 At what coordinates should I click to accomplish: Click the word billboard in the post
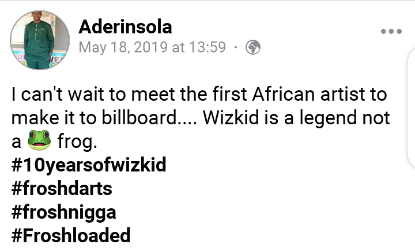point(139,117)
